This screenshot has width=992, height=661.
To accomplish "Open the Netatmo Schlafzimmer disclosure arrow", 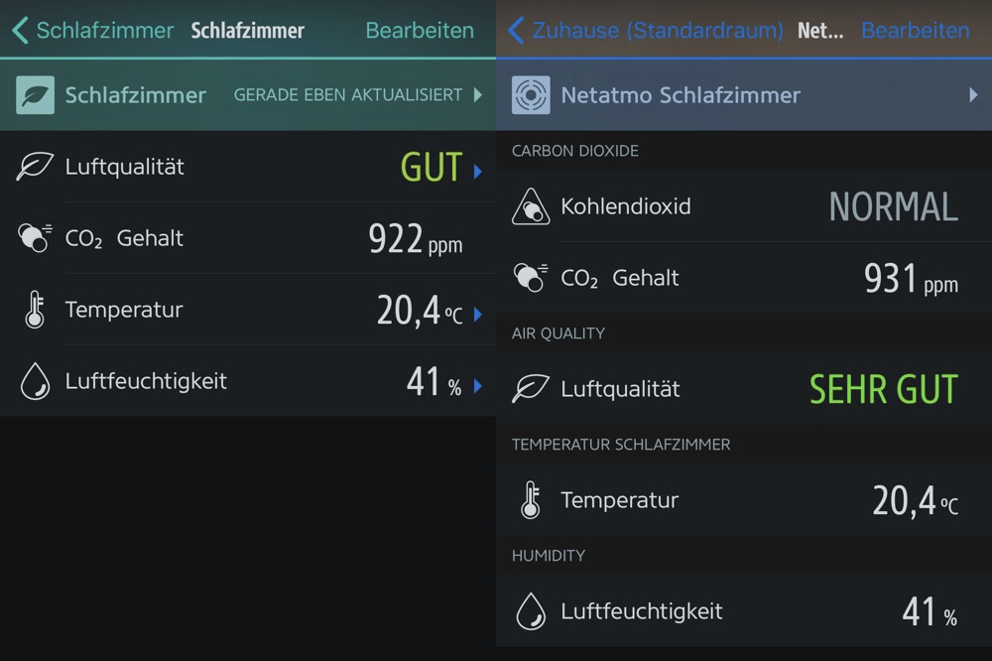I will (x=972, y=95).
